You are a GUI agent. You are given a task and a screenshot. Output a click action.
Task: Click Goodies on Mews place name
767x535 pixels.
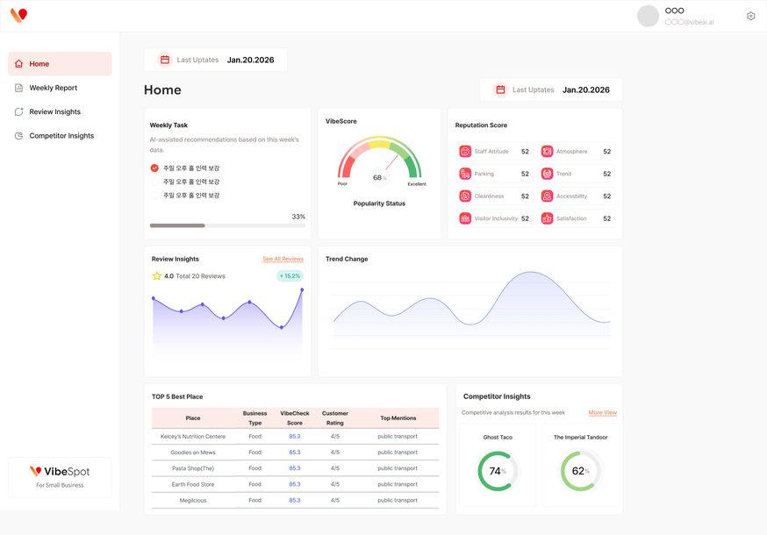coord(193,453)
